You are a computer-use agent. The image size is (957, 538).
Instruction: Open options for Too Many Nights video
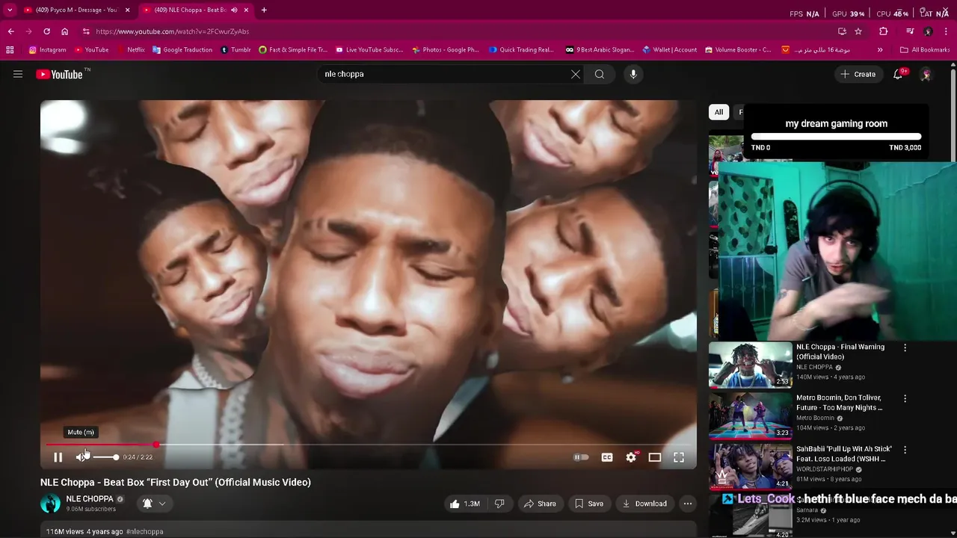[x=905, y=398]
